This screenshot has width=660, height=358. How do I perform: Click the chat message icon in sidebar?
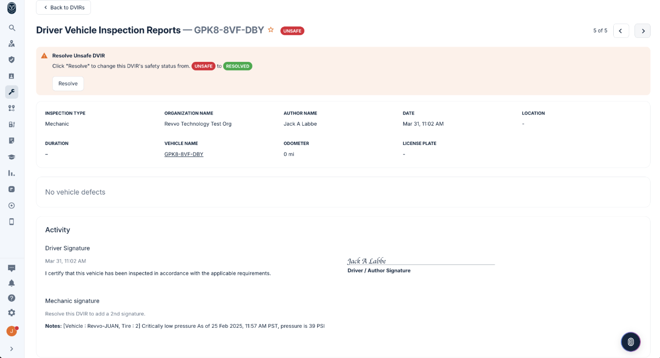[12, 268]
